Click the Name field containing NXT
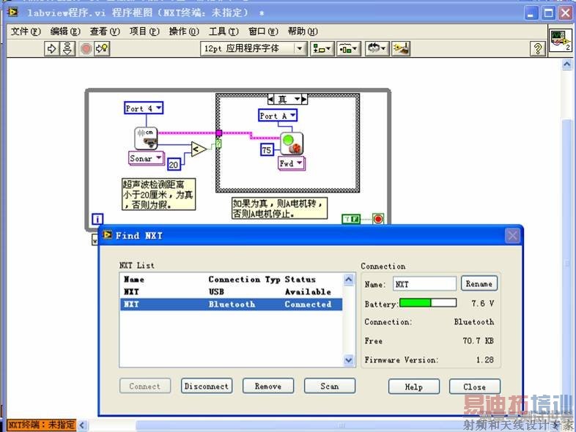Viewport: 576px width, 432px height. 424,283
